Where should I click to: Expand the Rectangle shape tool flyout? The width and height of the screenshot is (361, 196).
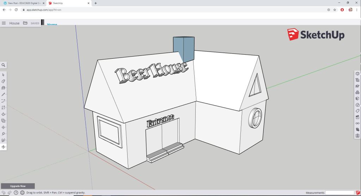coord(3,107)
